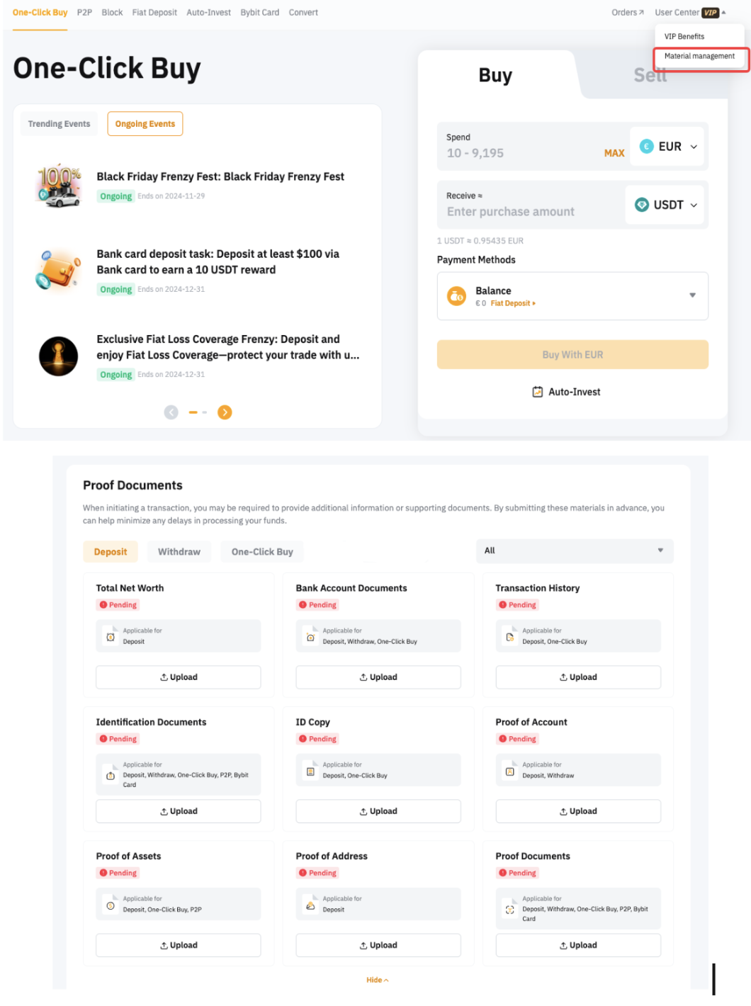Viewport: 751px width, 1006px height.
Task: Select the Trending Events tab
Action: click(x=59, y=124)
